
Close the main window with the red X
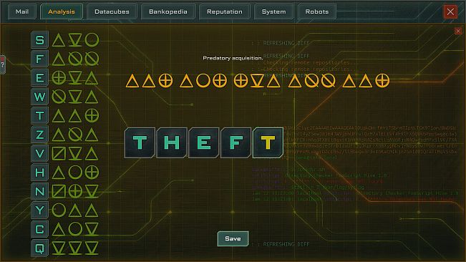pyautogui.click(x=450, y=12)
